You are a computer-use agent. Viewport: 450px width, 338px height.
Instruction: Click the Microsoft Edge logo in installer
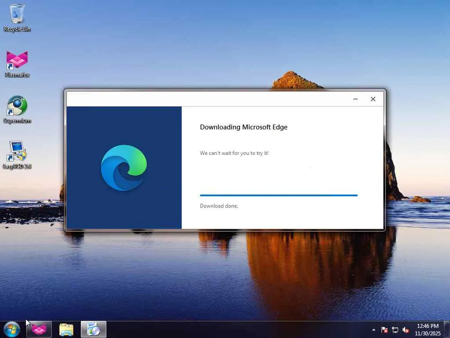tap(123, 168)
